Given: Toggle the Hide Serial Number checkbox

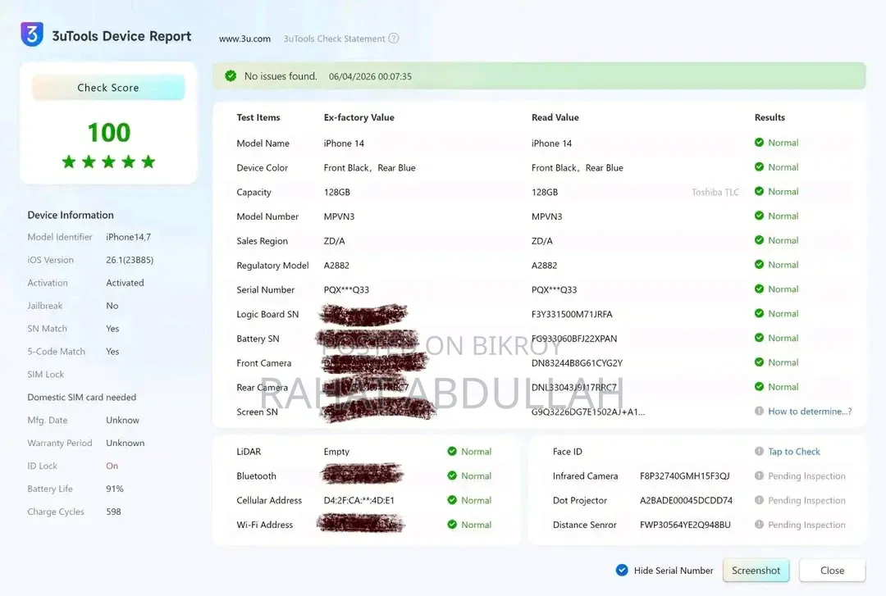Looking at the screenshot, I should click(x=622, y=570).
